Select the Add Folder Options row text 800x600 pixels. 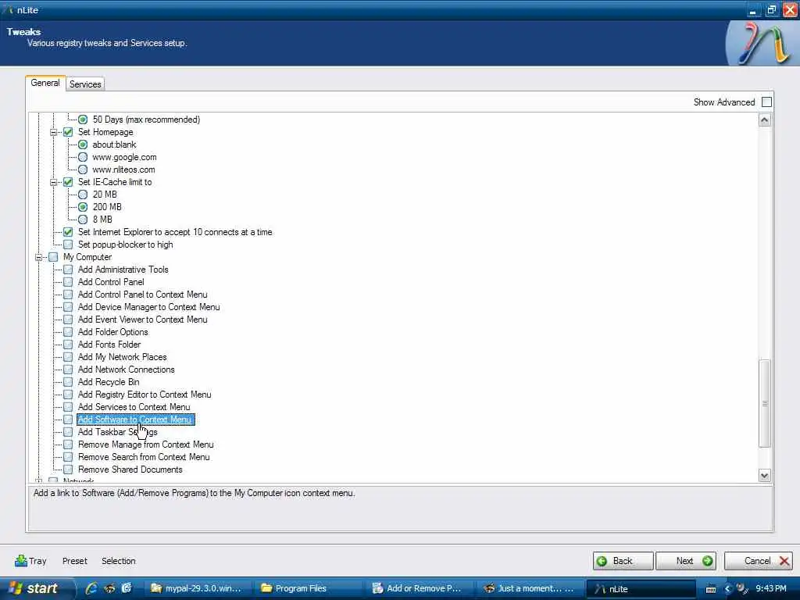tap(112, 331)
